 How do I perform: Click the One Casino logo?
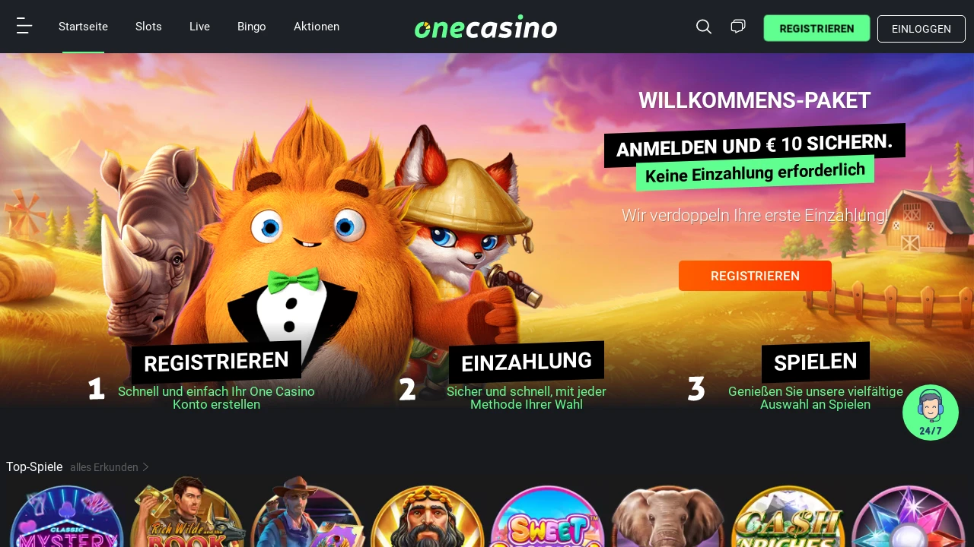(x=486, y=27)
